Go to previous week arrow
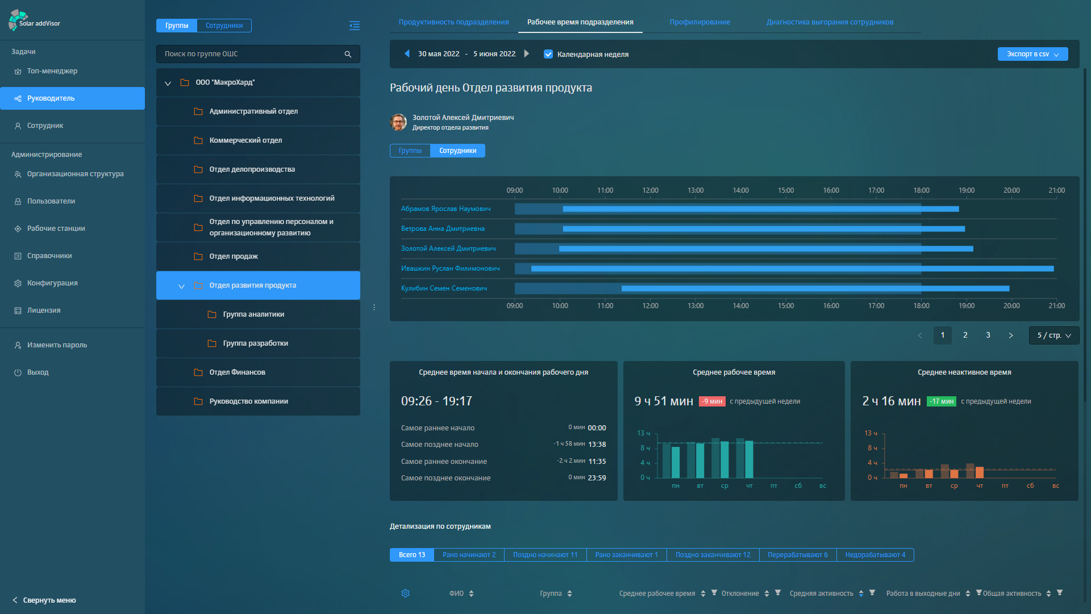This screenshot has width=1091, height=614. click(407, 53)
